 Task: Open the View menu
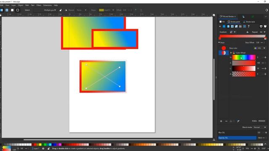[x=7, y=5]
